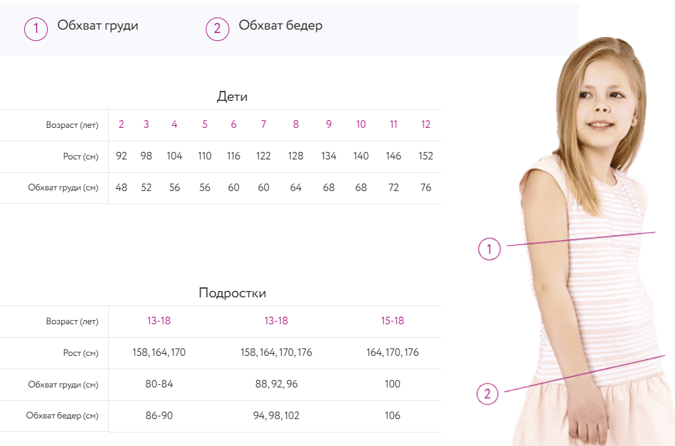Click height value 92

click(122, 156)
